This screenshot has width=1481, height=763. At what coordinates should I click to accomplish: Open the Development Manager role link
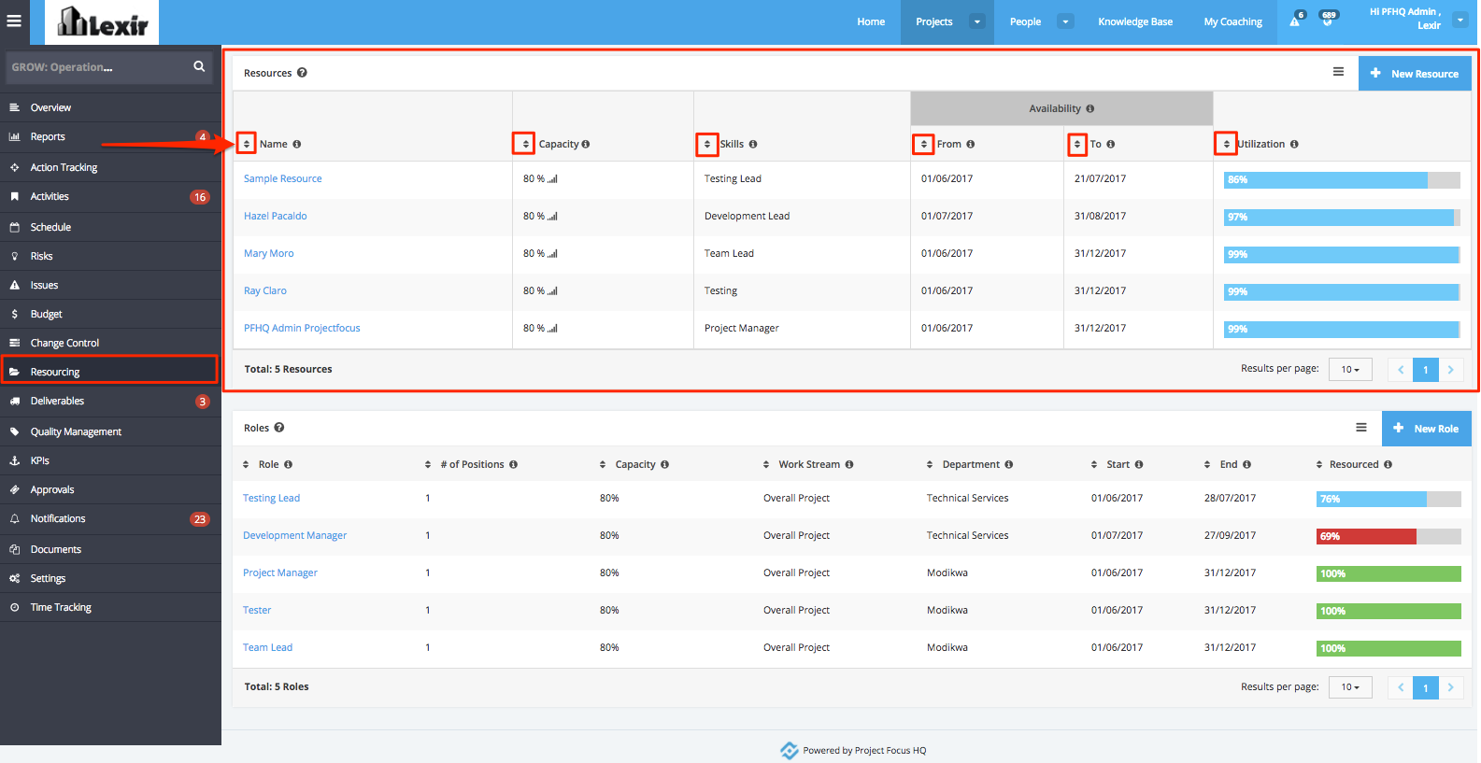pos(295,535)
